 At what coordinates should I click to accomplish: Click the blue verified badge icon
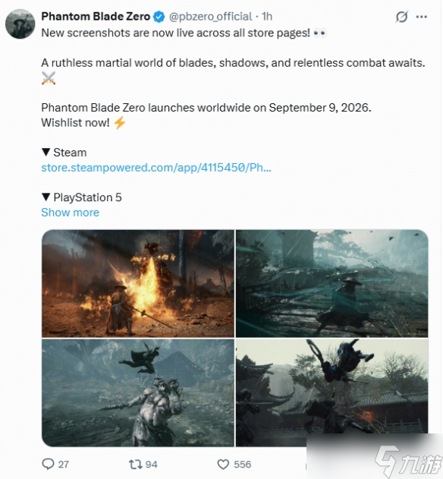tap(159, 17)
